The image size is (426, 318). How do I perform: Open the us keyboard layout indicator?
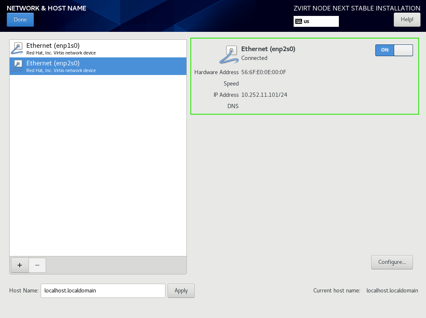point(316,21)
